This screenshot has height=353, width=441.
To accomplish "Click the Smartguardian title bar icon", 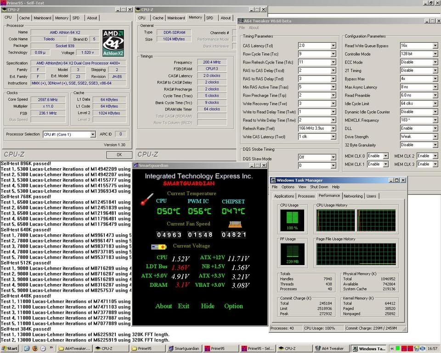I will (136, 165).
